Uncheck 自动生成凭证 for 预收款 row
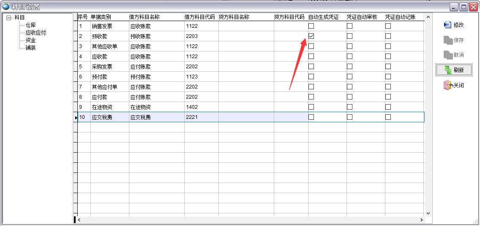480x226 pixels. pyautogui.click(x=311, y=36)
